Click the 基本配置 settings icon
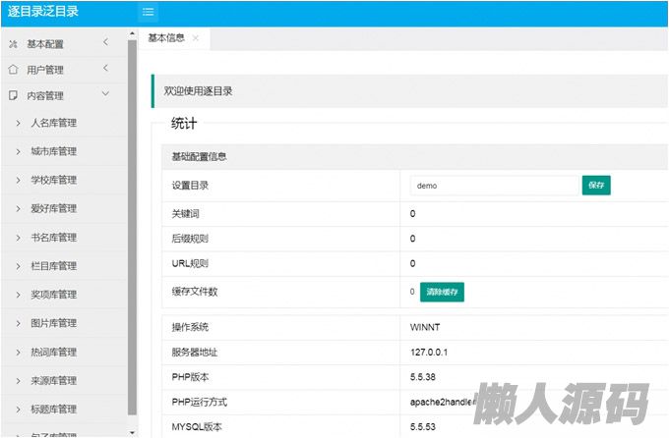 point(13,43)
